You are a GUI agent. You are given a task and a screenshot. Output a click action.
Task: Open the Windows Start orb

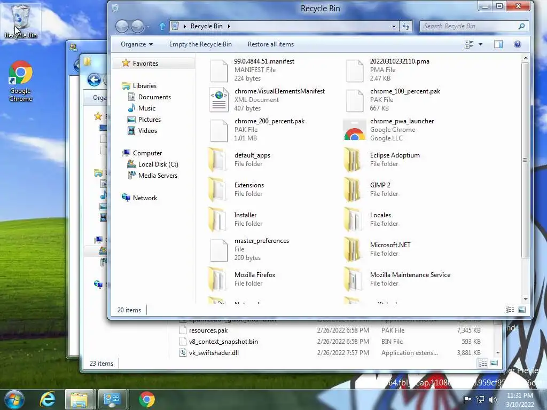tap(14, 399)
